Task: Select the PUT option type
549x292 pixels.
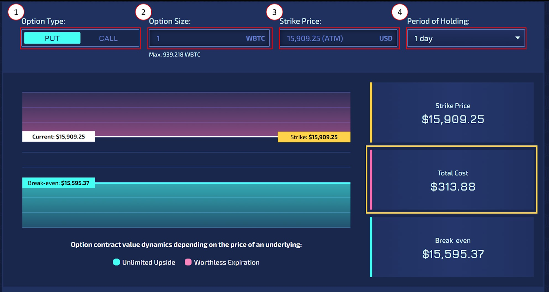Action: pos(52,38)
